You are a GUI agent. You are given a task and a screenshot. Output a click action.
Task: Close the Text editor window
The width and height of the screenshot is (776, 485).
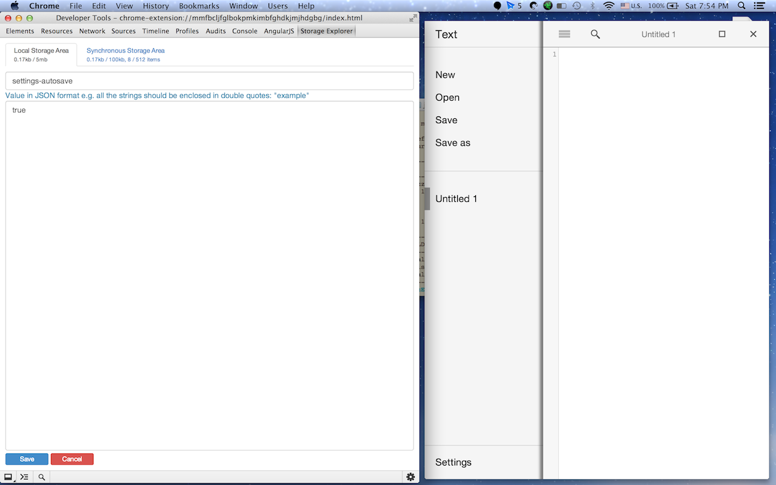(754, 34)
